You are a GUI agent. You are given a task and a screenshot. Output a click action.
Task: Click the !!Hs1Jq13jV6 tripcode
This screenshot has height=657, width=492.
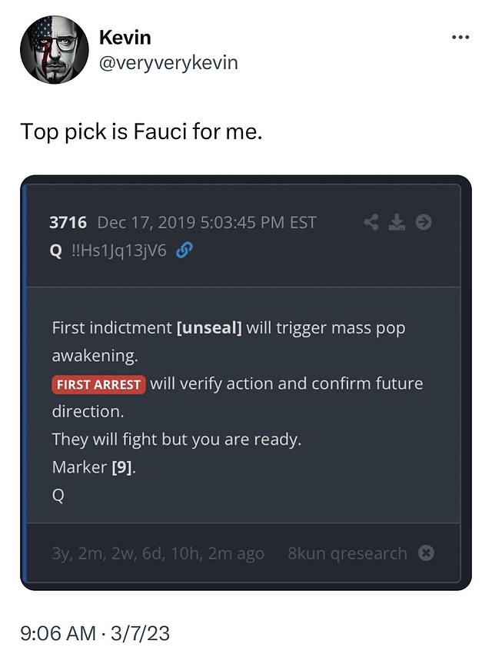point(119,251)
